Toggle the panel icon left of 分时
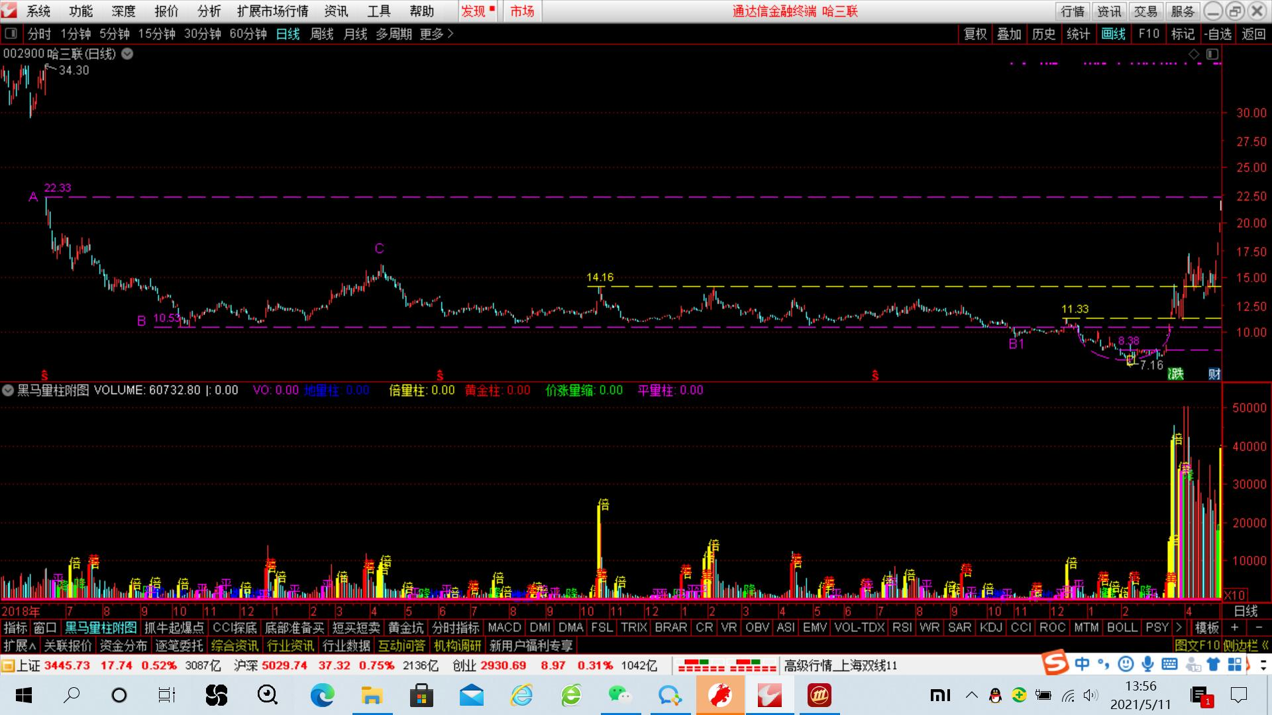The image size is (1272, 715). [x=11, y=34]
